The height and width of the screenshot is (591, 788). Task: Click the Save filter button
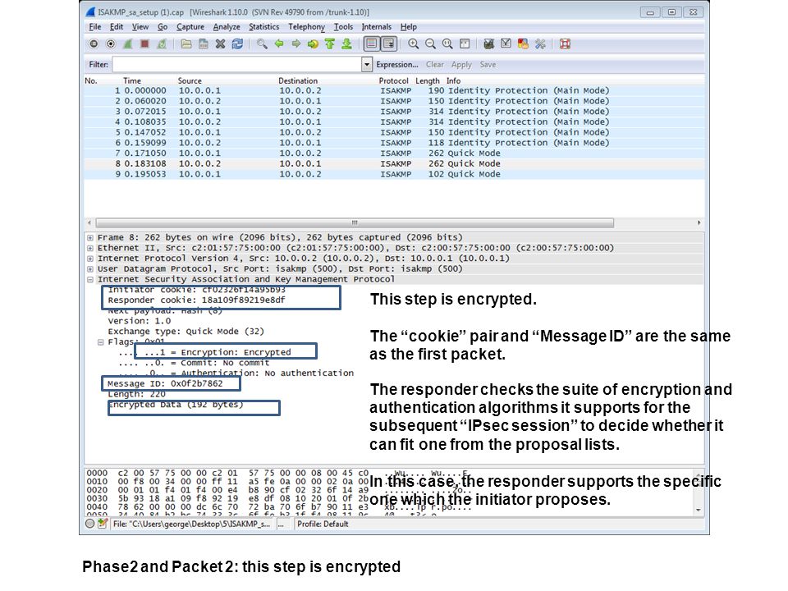point(488,64)
